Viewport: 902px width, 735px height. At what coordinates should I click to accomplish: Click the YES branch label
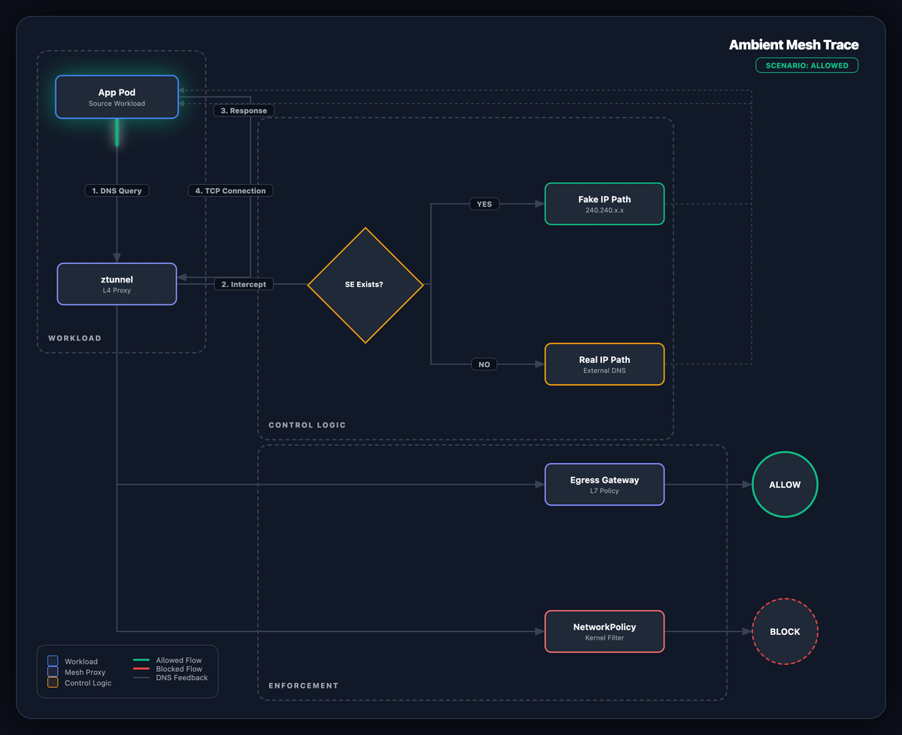point(484,204)
